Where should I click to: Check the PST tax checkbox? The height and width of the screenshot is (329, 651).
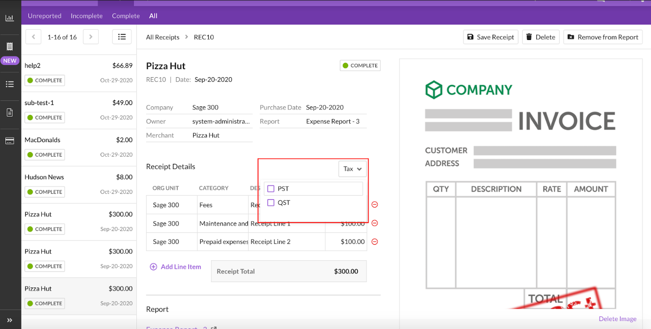click(x=271, y=189)
